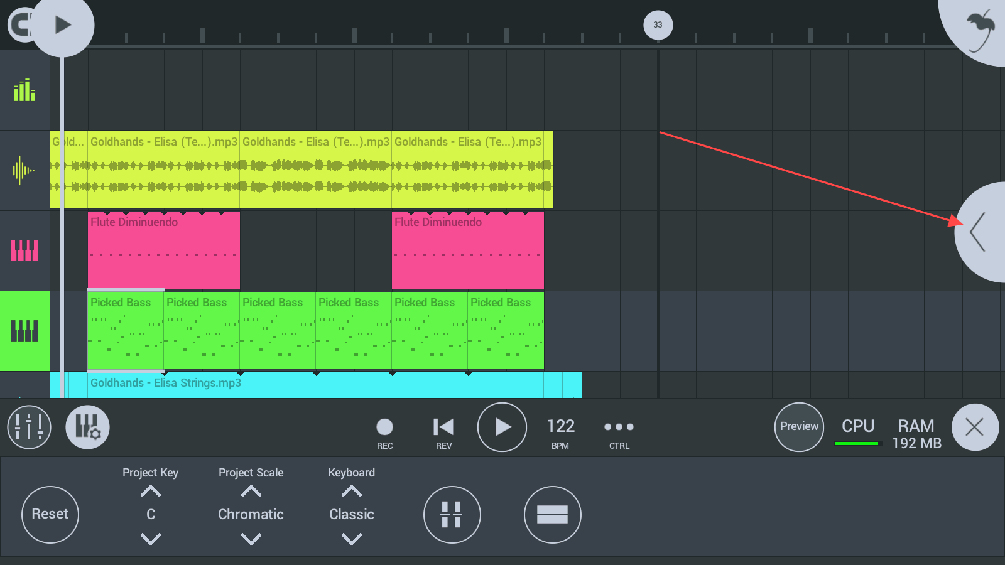
Task: Select the green Picked Bass track icon
Action: click(24, 331)
